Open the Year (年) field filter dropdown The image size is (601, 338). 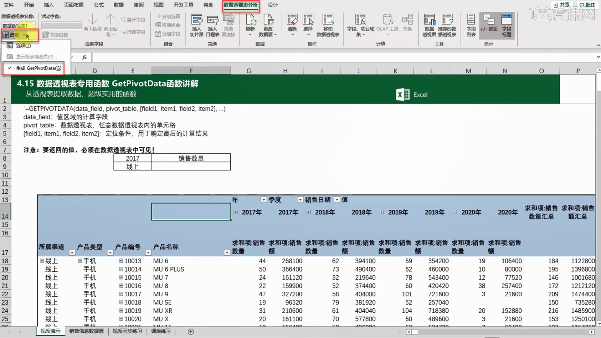pyautogui.click(x=264, y=200)
